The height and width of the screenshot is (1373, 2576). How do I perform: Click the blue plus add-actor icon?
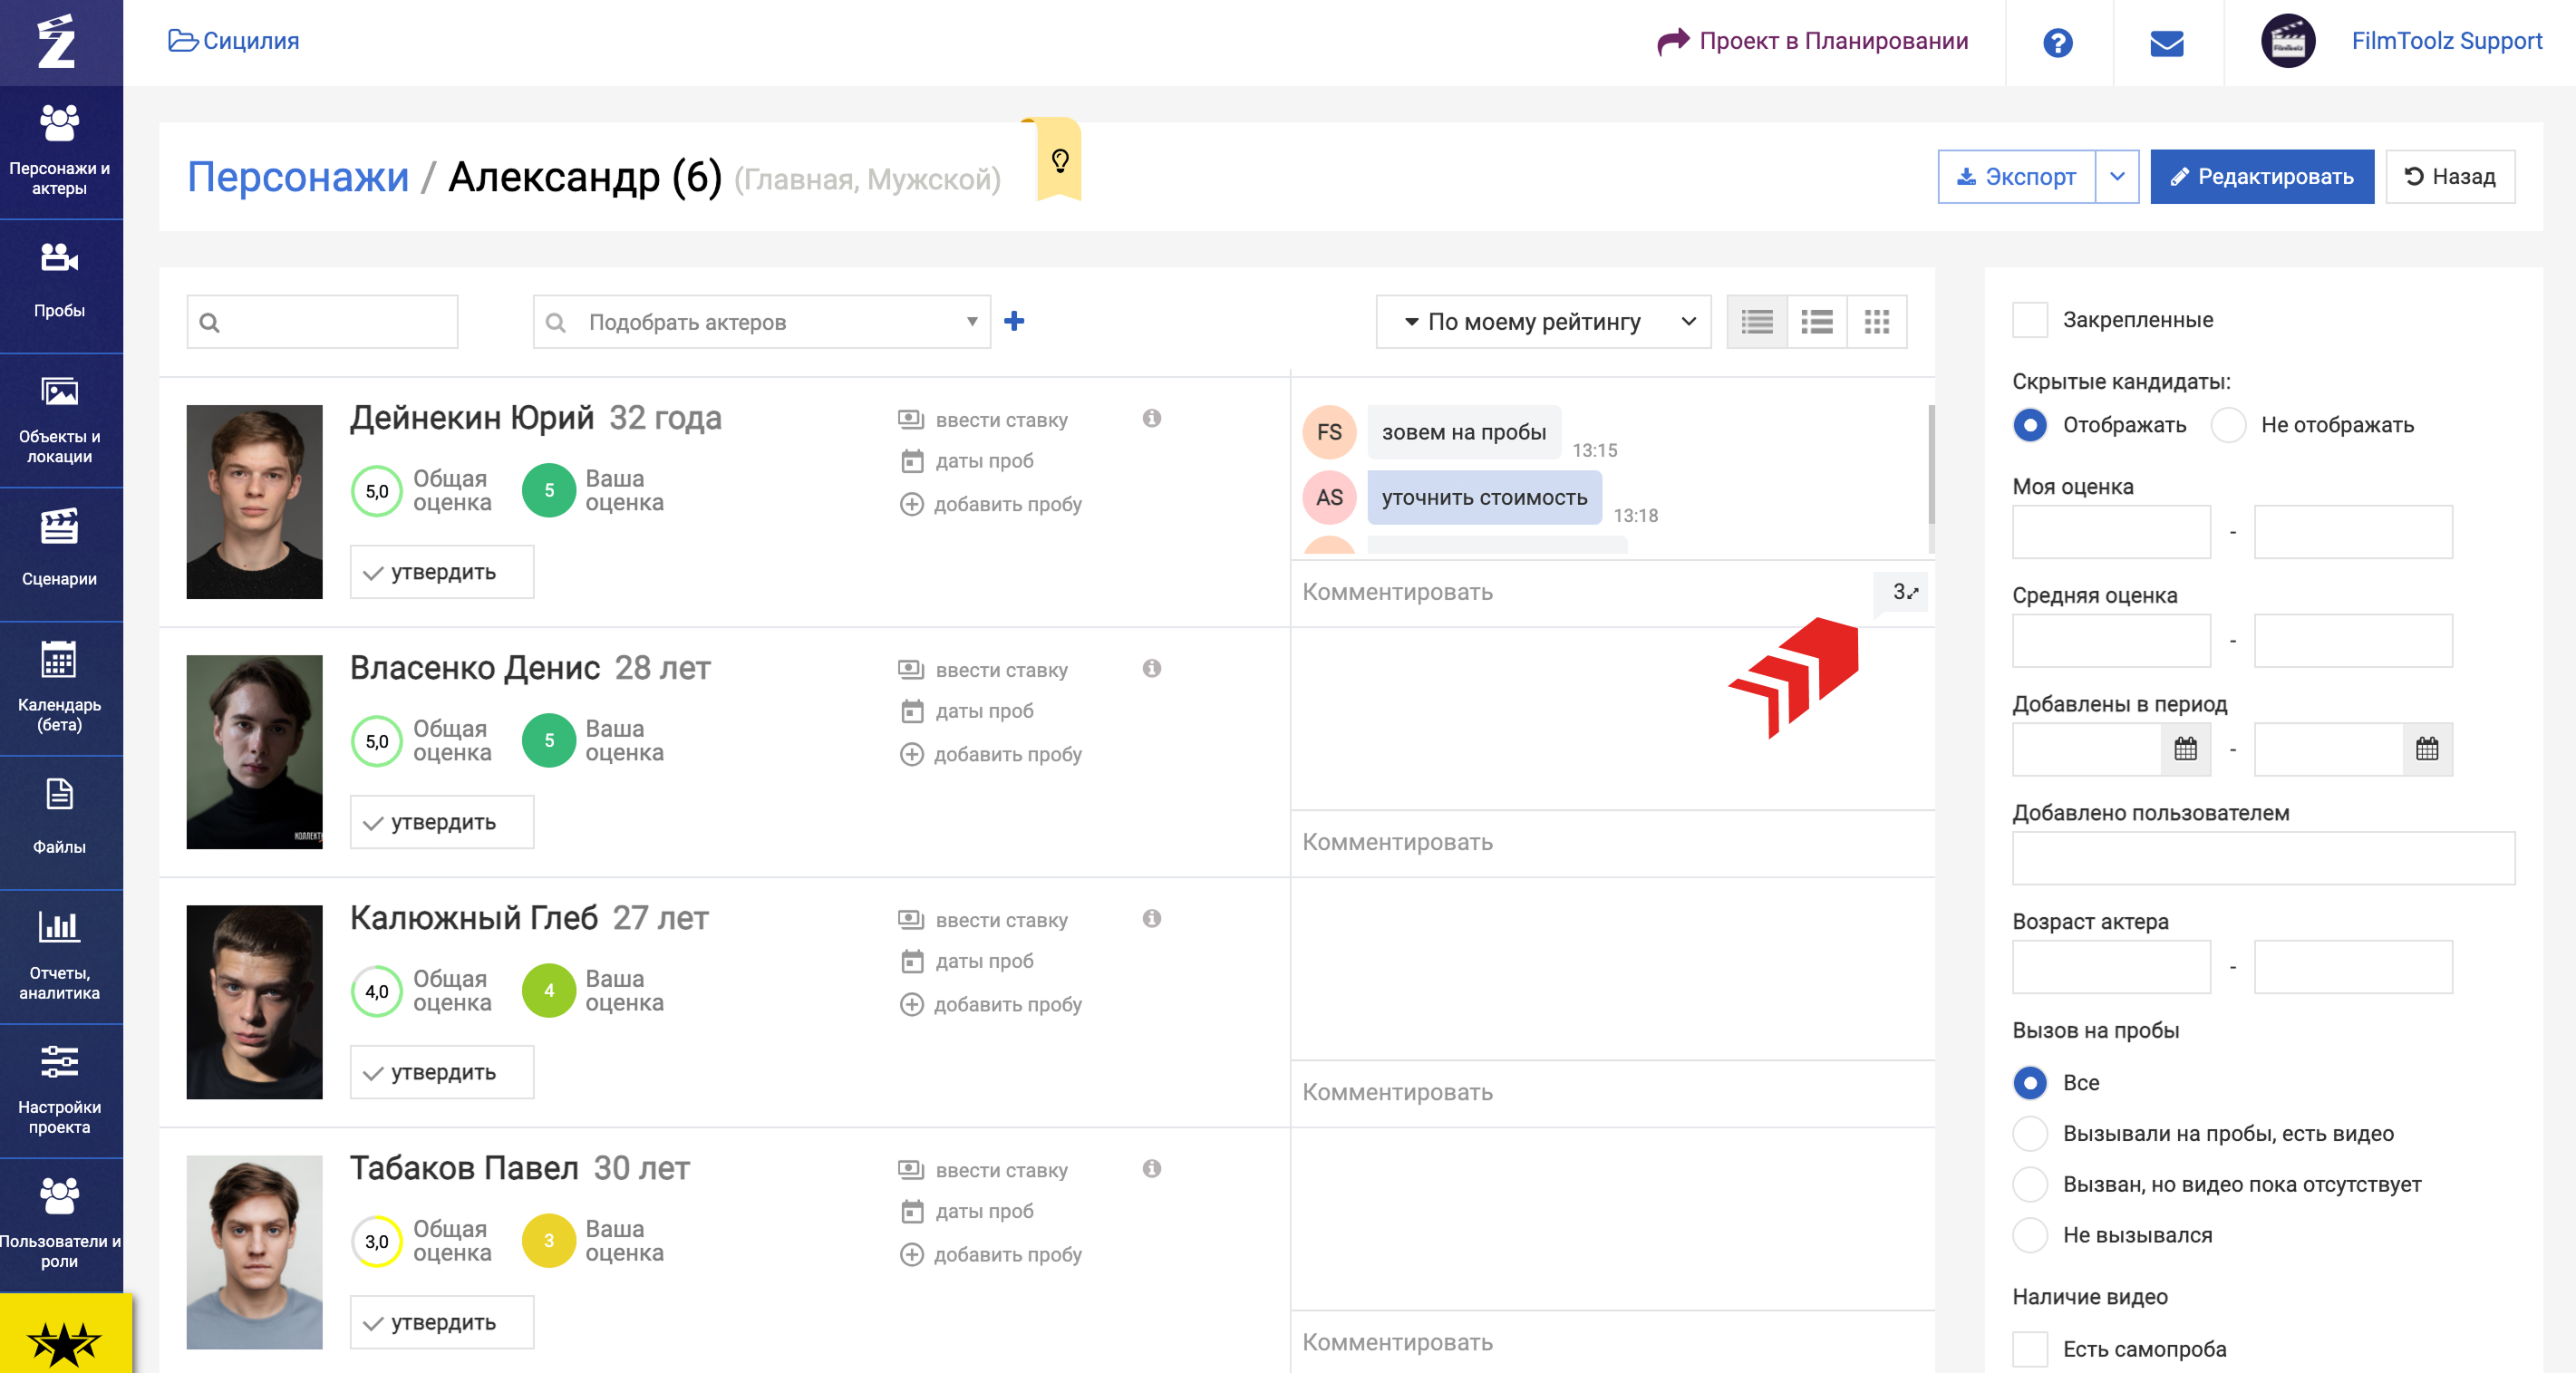coord(1014,321)
